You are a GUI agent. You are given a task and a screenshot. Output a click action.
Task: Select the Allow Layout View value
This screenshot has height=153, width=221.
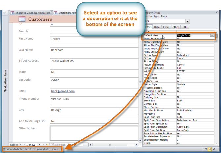coord(195,52)
